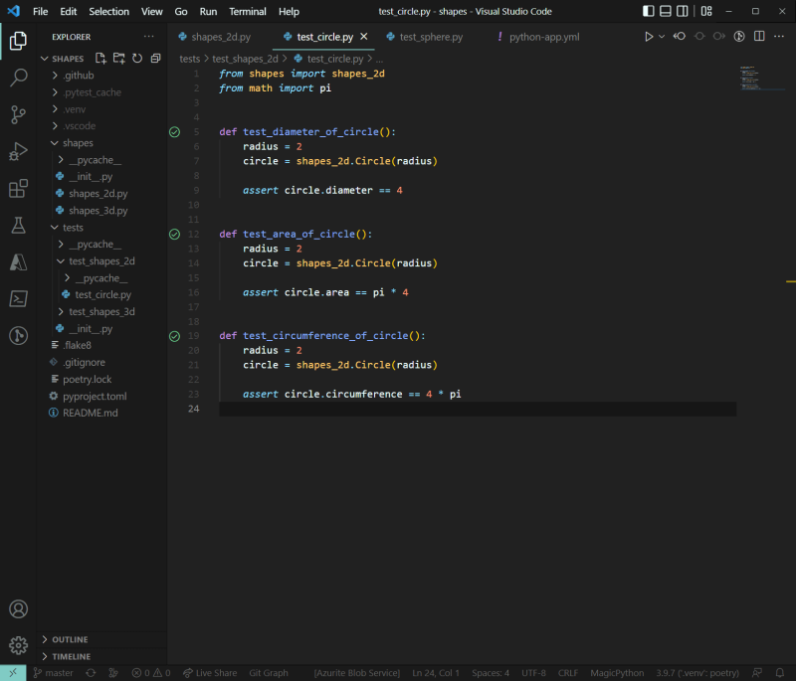
Task: Click New Folder icon in SHAPES header
Action: click(x=118, y=59)
